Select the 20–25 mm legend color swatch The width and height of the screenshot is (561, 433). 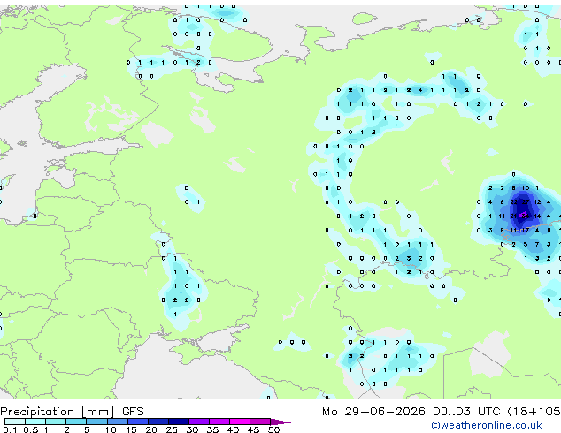coord(158,422)
